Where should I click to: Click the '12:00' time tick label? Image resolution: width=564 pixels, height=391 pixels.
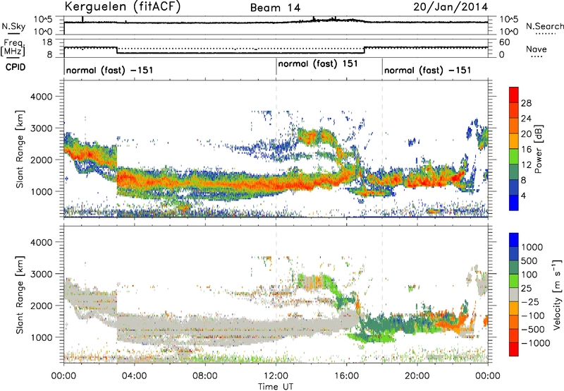coord(276,376)
